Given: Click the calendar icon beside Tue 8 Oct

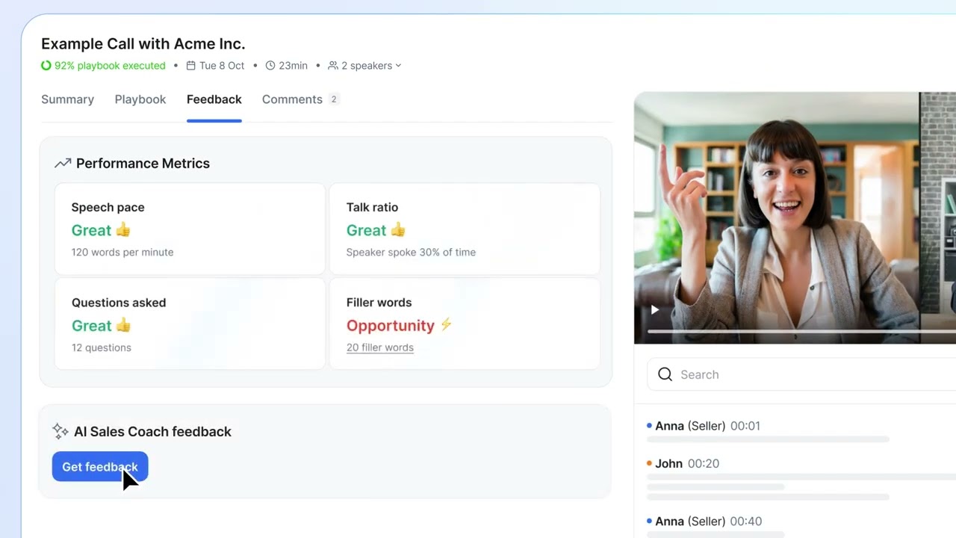Looking at the screenshot, I should tap(191, 66).
